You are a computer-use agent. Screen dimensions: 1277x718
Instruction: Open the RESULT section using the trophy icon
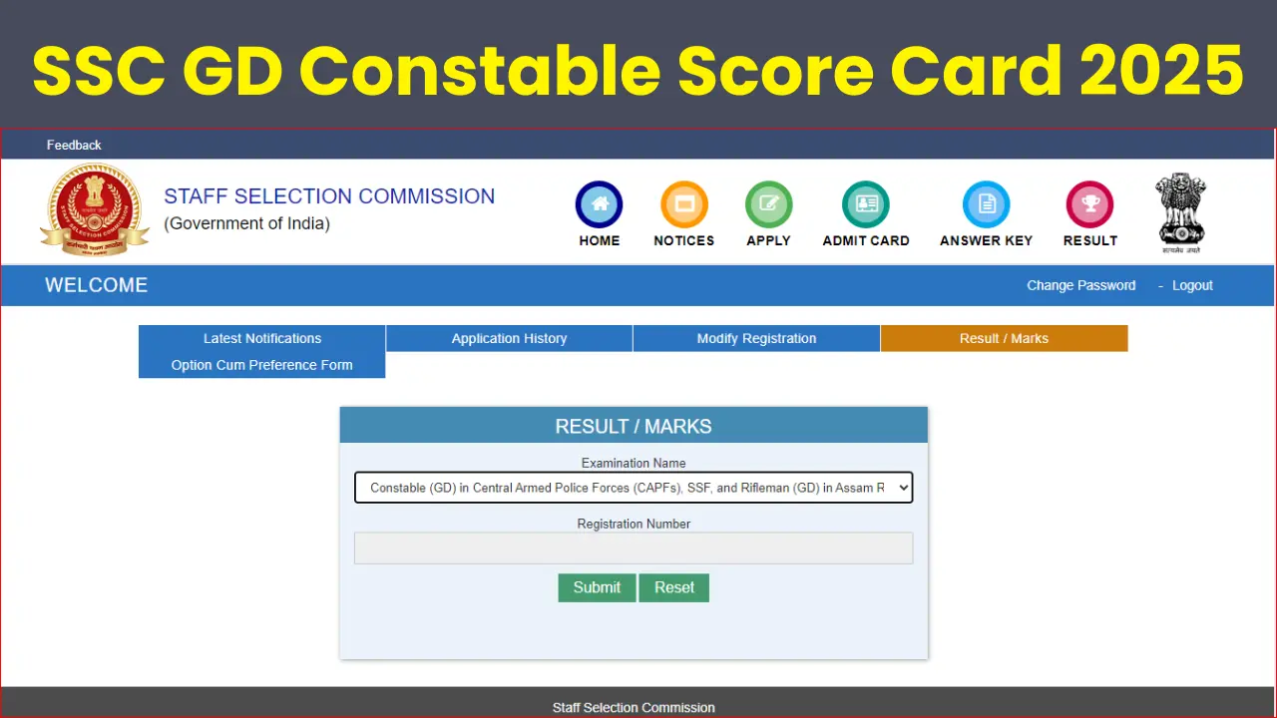coord(1089,201)
